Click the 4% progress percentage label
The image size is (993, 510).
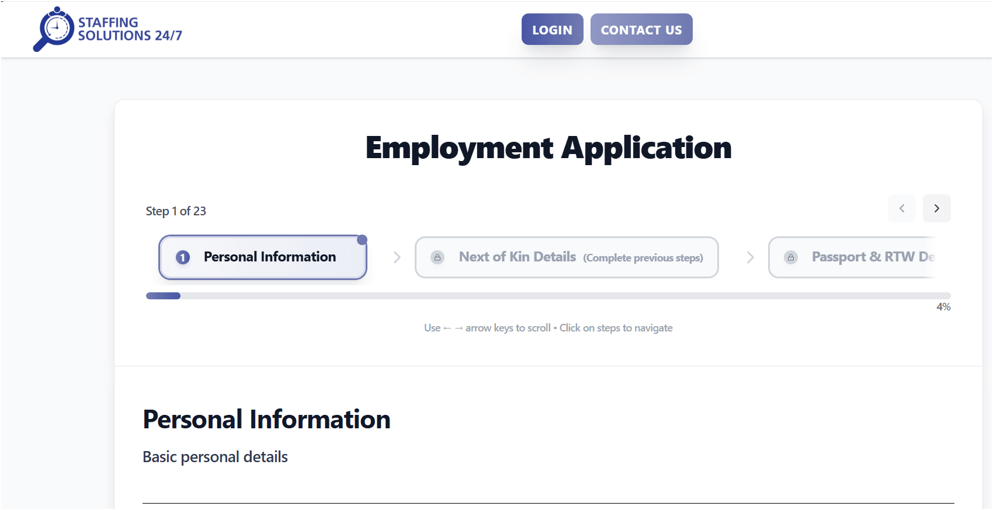943,307
